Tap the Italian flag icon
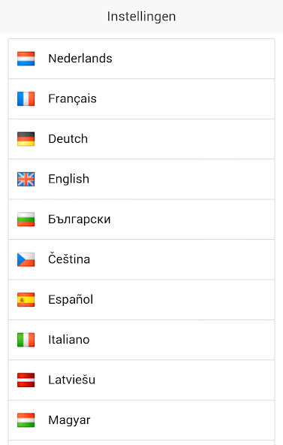 click(26, 340)
